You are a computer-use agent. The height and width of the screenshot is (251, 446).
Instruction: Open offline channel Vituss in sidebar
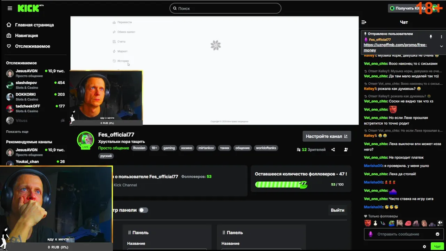click(x=35, y=120)
